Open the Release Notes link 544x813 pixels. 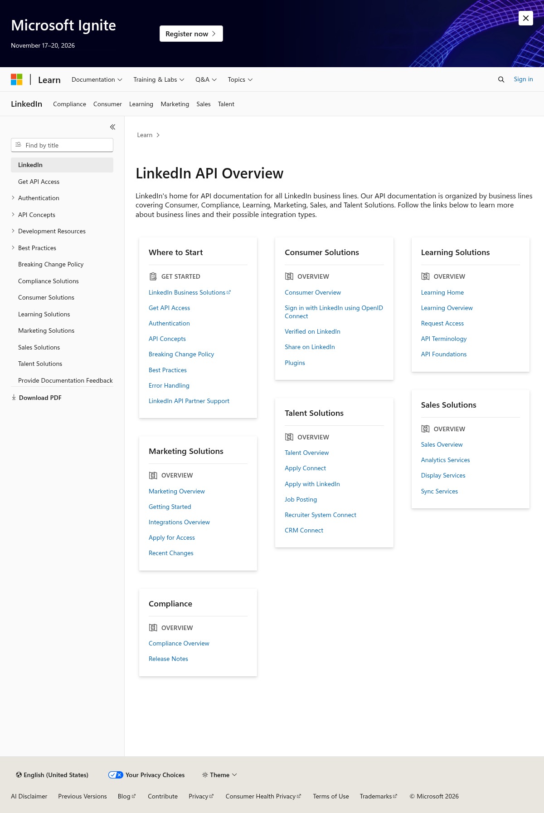[x=168, y=659]
